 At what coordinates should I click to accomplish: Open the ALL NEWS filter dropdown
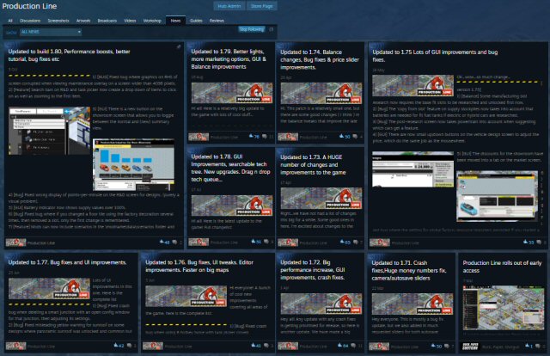coord(51,32)
